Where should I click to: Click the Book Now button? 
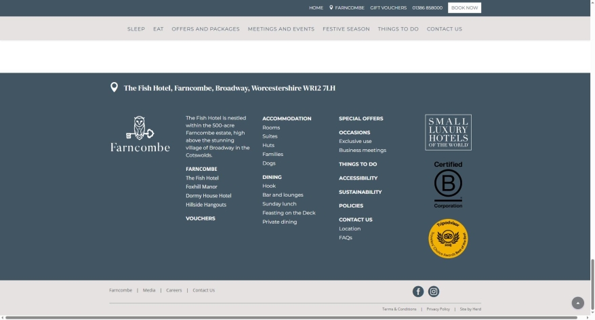pos(464,7)
